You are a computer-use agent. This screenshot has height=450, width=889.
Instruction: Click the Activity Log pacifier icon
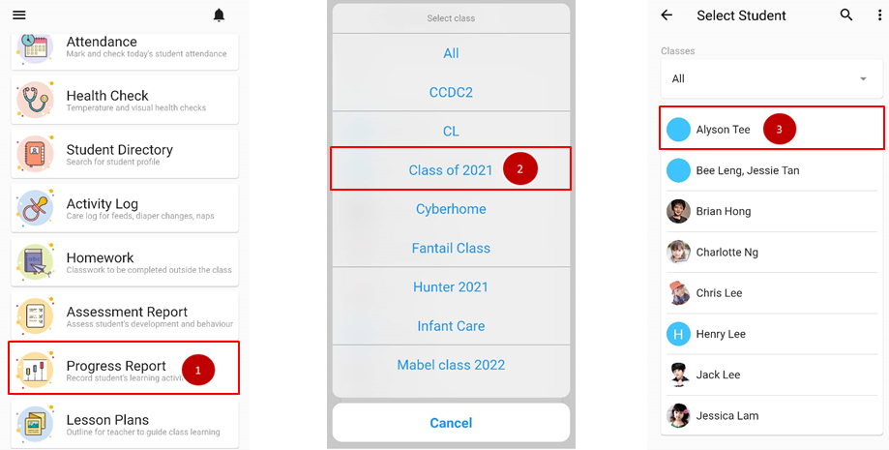coord(35,208)
